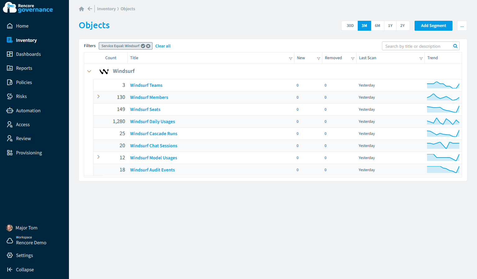
Task: Click the Objects breadcrumb text
Action: [x=128, y=9]
